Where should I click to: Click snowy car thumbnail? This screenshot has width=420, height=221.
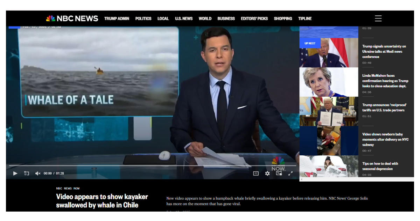pos(329,166)
